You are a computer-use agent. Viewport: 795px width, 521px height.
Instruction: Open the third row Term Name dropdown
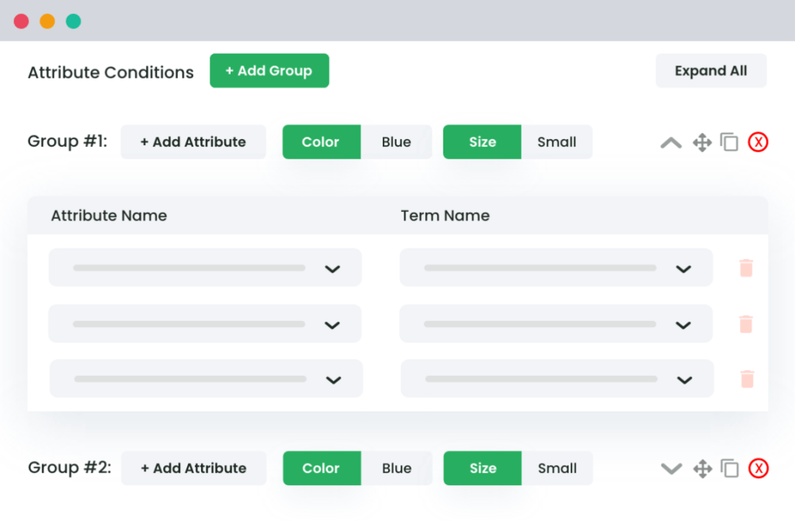tap(557, 378)
